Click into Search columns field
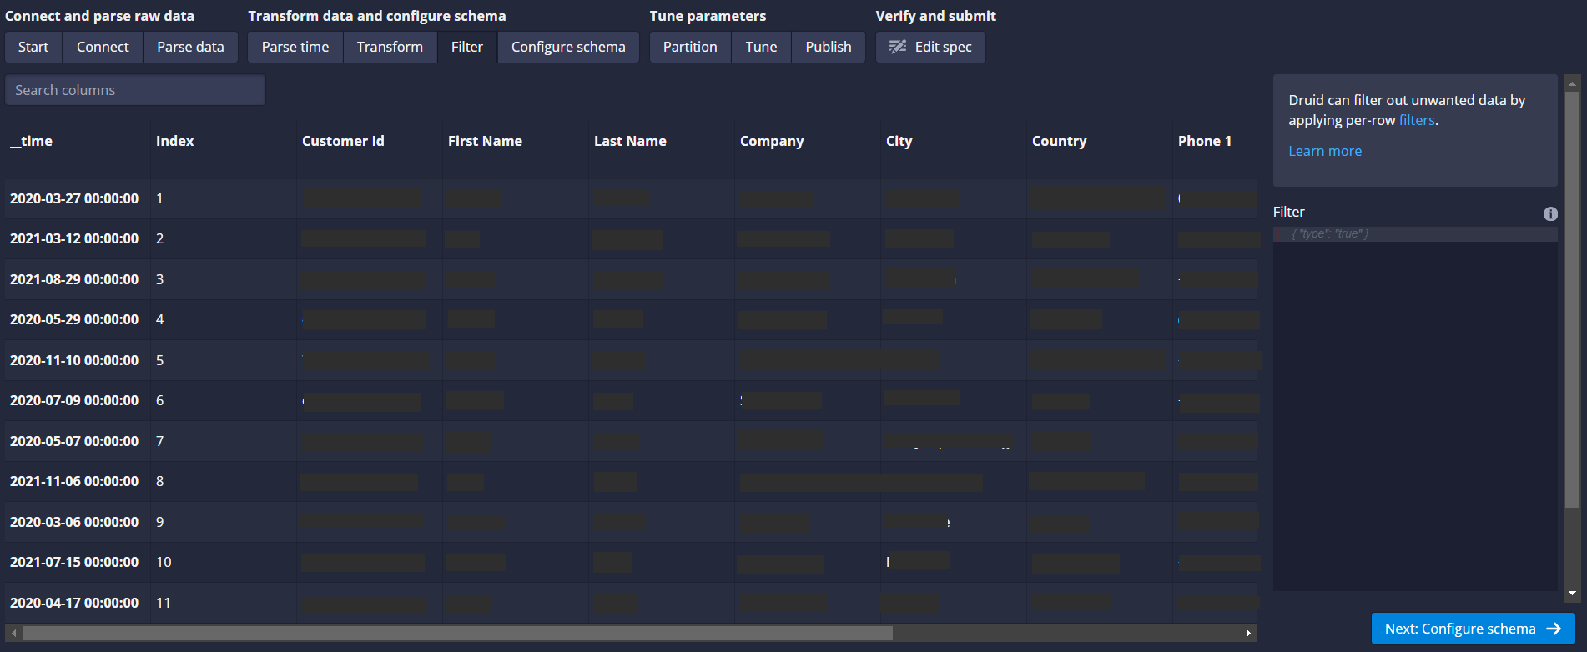 (135, 90)
